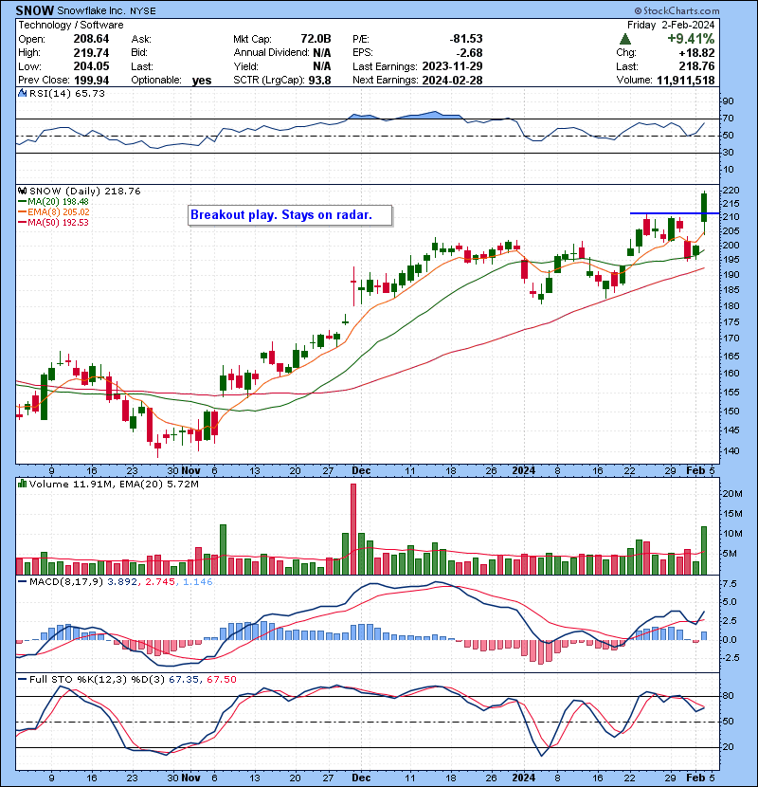Click the MACD(8,17,9) indicator label
The height and width of the screenshot is (787, 758).
pyautogui.click(x=65, y=582)
